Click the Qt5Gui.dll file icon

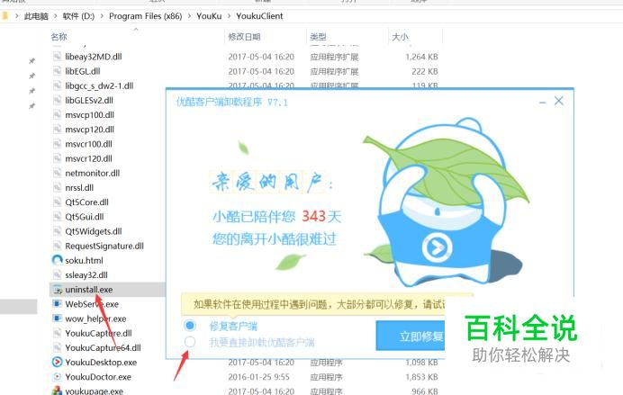click(58, 217)
